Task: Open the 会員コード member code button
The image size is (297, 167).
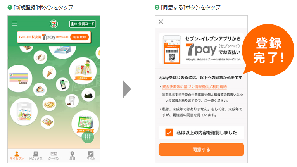Action: tap(83, 24)
